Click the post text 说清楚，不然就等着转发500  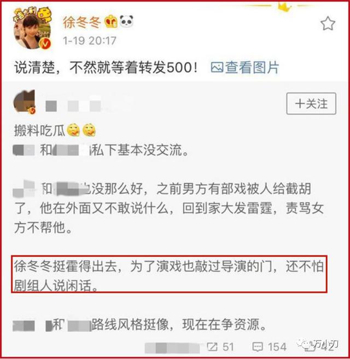pyautogui.click(x=106, y=67)
